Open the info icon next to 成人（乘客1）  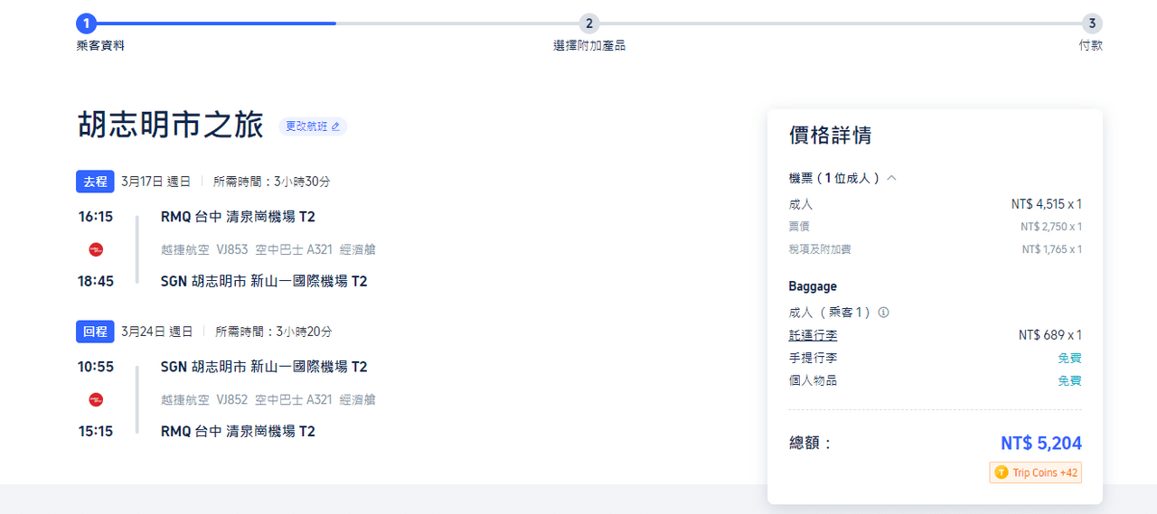pyautogui.click(x=884, y=313)
